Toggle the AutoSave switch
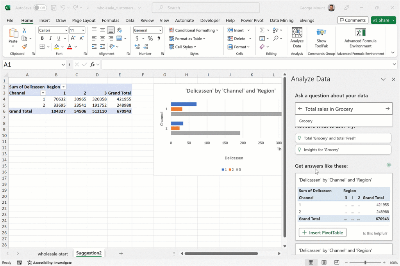 pos(40,8)
